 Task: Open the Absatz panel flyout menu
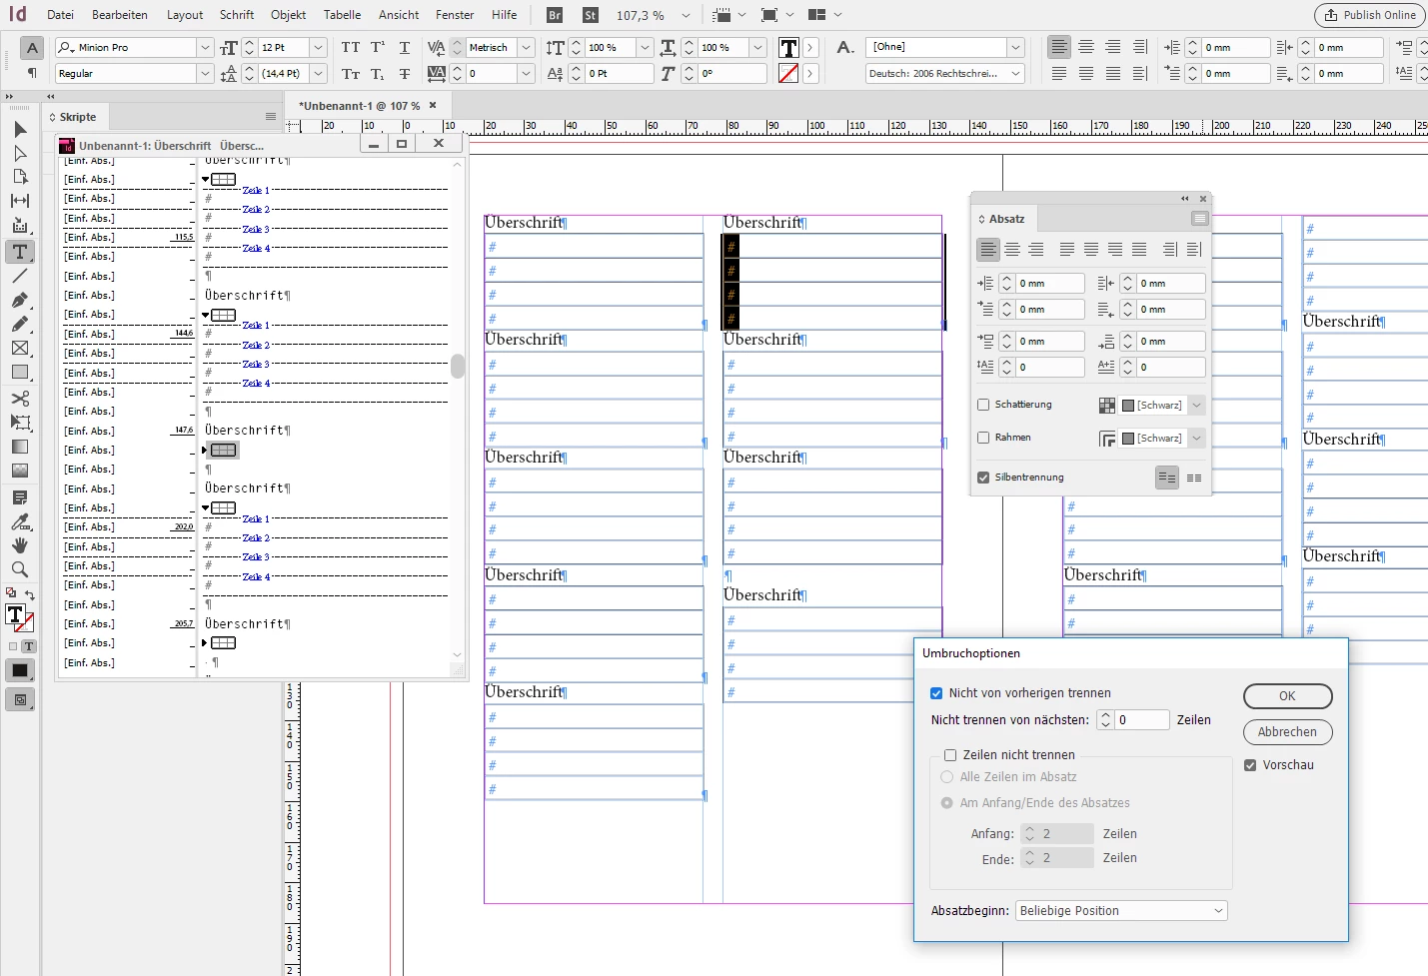click(1200, 219)
